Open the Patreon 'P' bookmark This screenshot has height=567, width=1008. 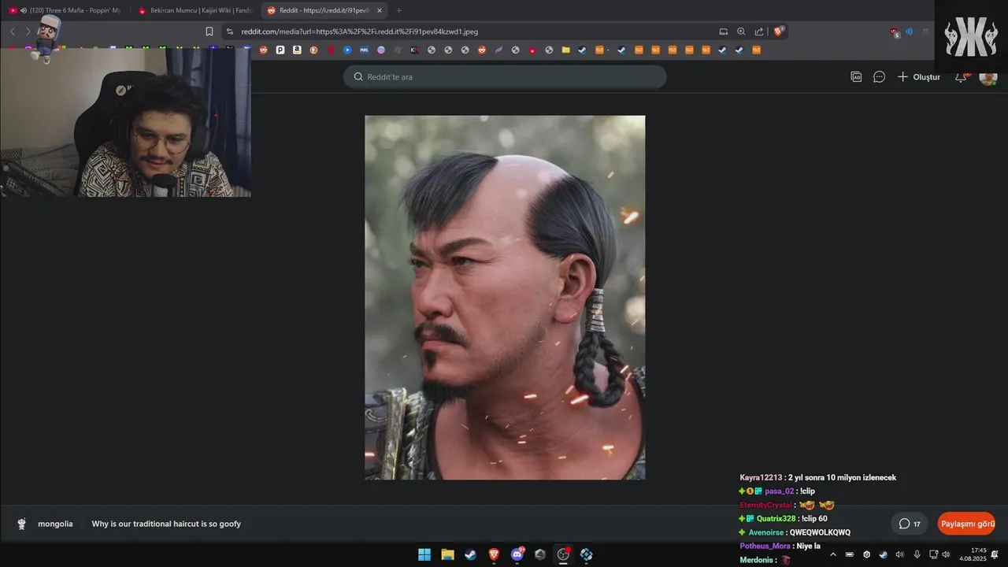point(280,50)
